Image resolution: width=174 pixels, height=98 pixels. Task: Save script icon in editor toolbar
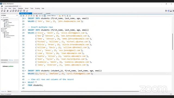coord(24,16)
